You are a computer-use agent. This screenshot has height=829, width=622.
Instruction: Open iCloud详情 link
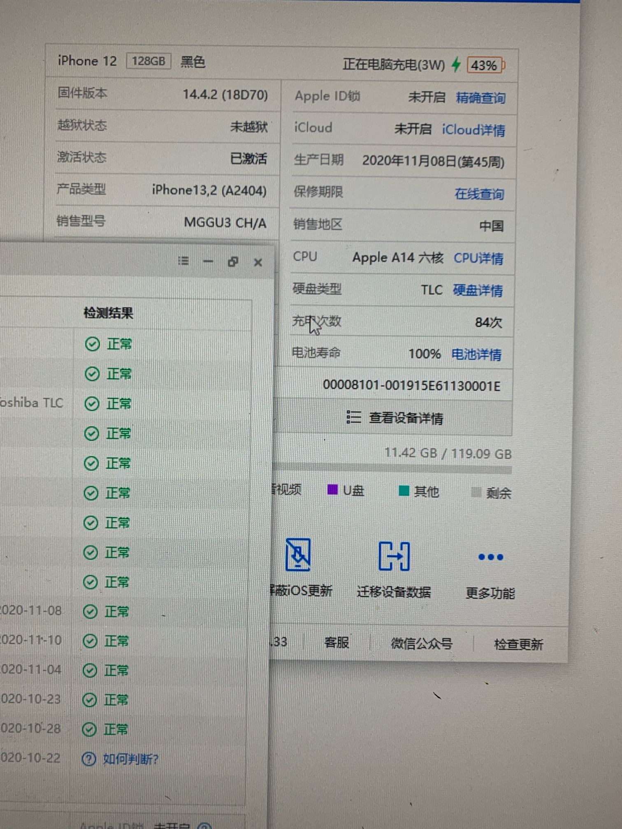473,130
